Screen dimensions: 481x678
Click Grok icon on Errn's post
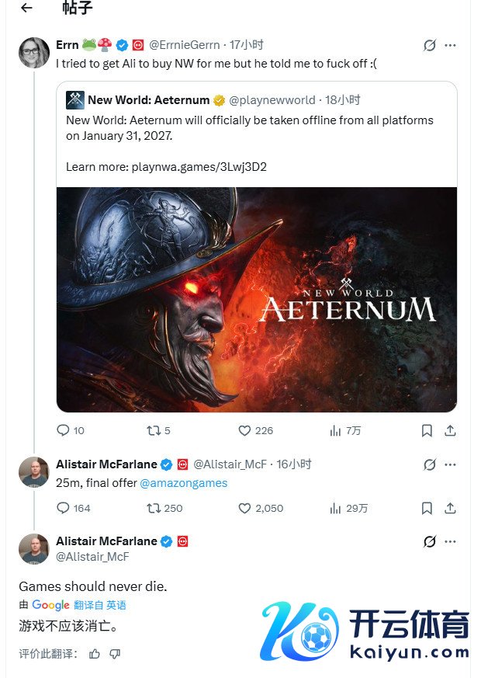click(x=430, y=46)
